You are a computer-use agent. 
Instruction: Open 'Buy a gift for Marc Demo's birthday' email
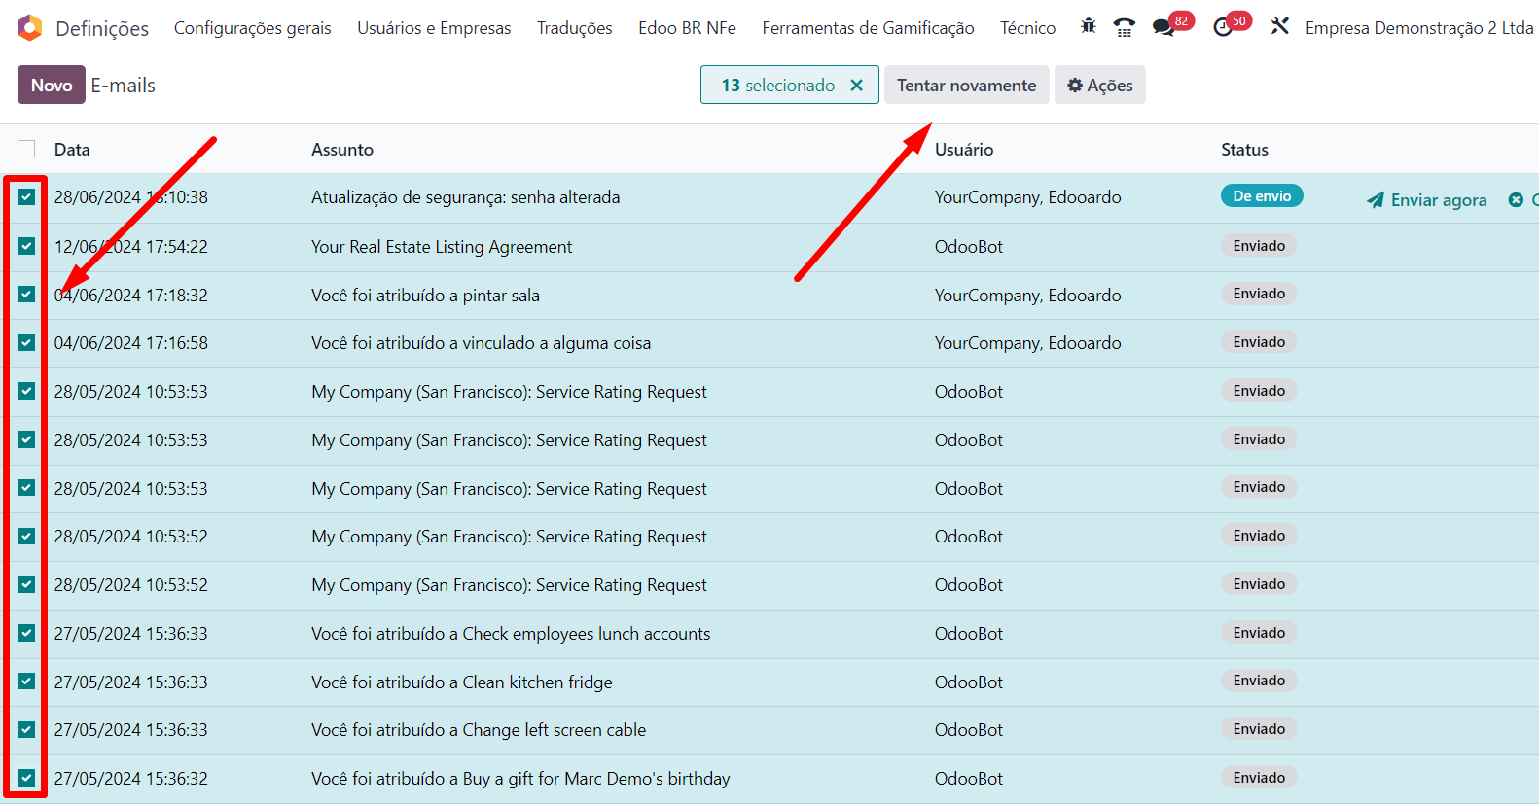tap(520, 779)
